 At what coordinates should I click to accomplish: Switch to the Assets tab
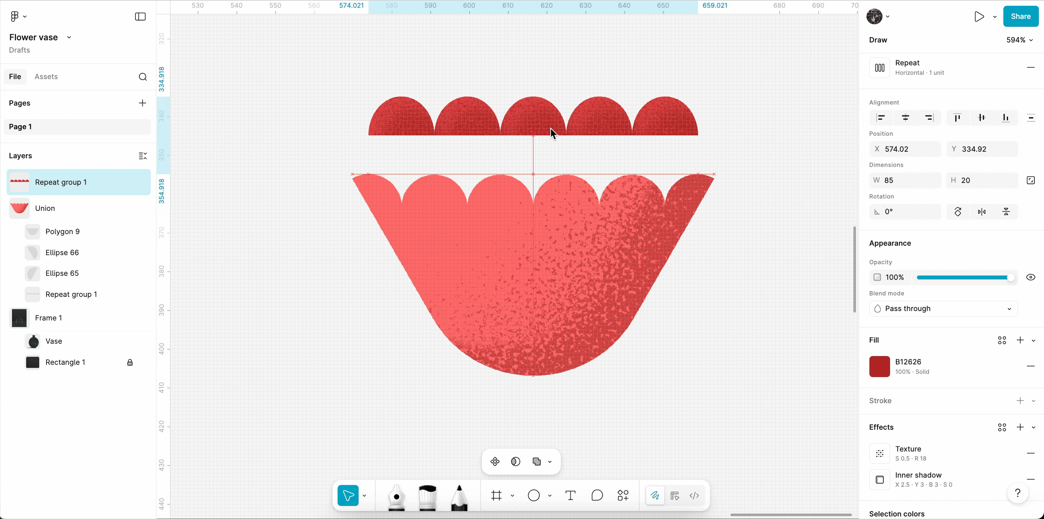tap(46, 77)
